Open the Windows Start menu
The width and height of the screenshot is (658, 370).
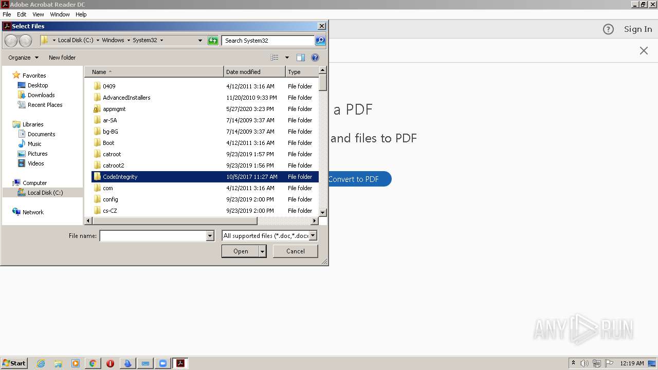14,363
